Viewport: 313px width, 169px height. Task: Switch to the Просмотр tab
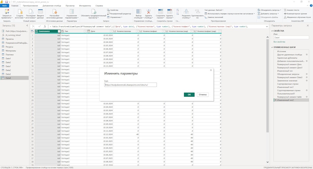click(x=70, y=6)
